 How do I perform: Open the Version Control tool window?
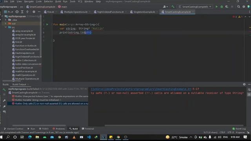[x=13, y=129]
